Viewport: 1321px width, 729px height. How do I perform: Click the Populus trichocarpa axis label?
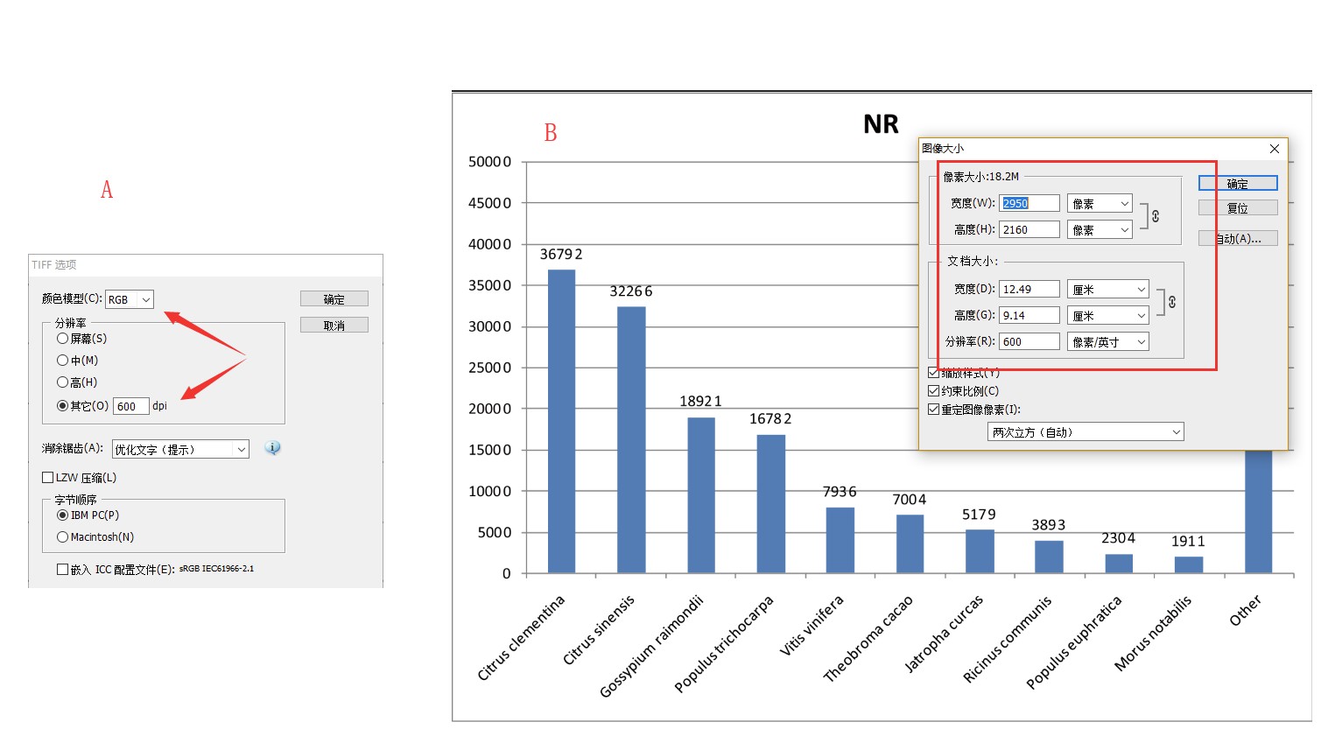point(725,644)
